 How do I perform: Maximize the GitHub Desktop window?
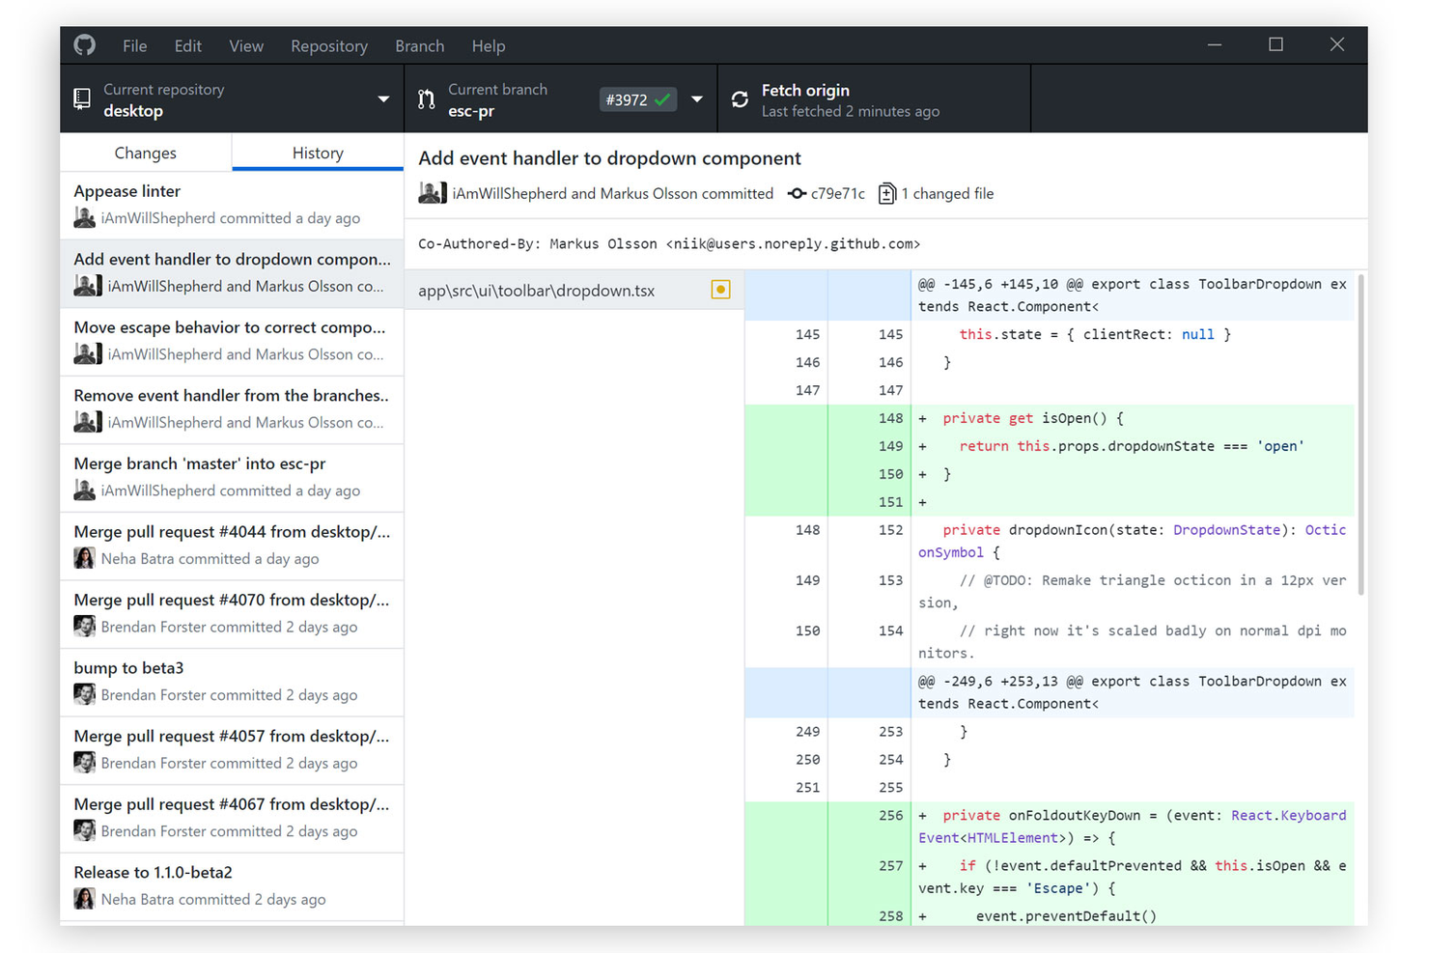(1275, 44)
